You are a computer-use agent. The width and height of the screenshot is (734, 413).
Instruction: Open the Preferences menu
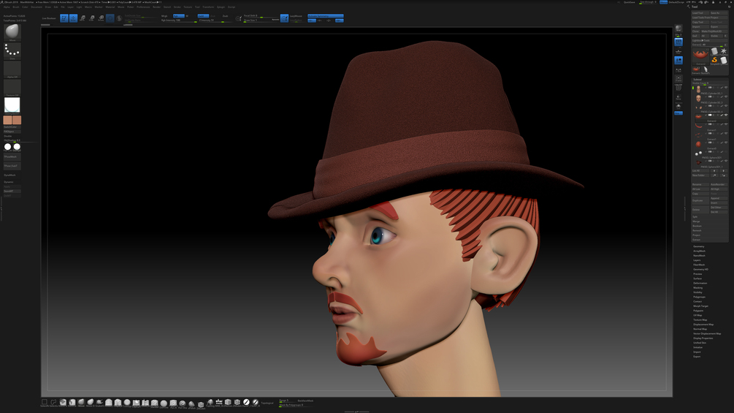pos(143,7)
